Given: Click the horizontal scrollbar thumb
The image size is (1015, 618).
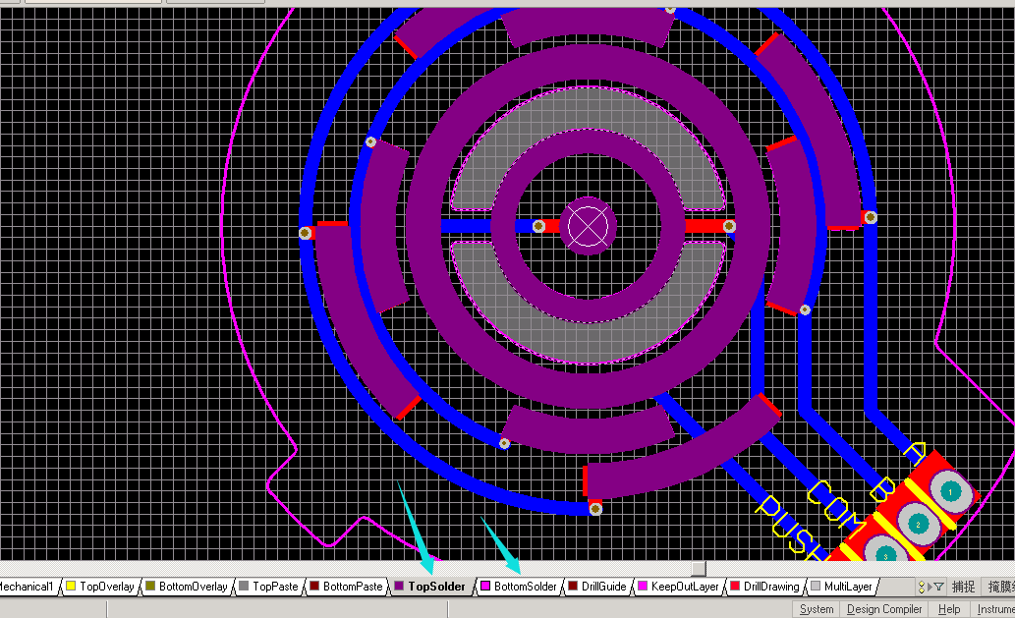Looking at the screenshot, I should pos(698,568).
